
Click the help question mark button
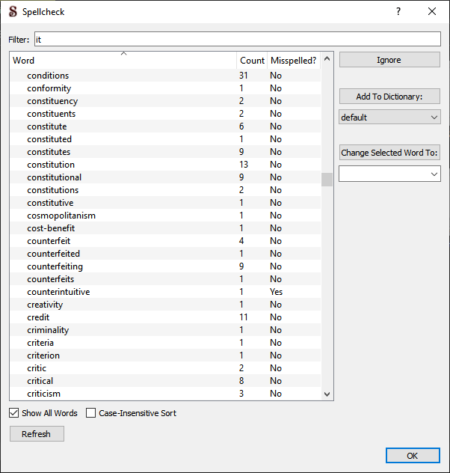398,11
